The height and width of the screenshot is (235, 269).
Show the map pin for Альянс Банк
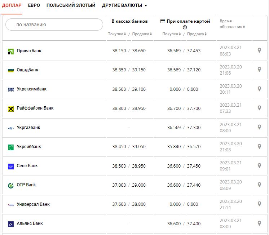pos(259,223)
